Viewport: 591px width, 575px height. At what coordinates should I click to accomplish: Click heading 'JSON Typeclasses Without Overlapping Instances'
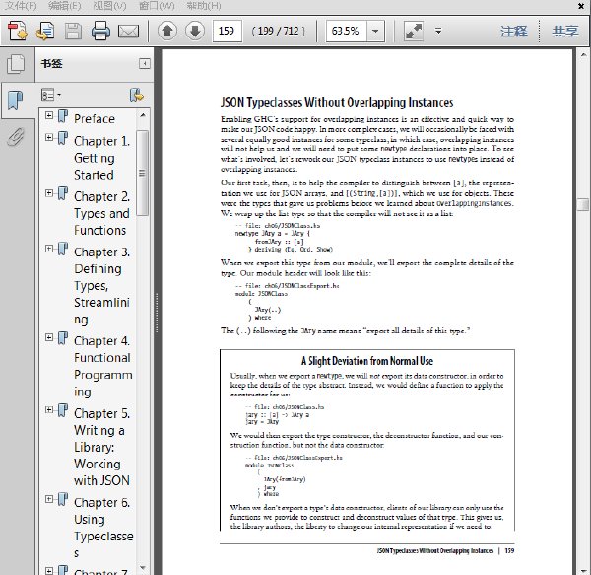(x=337, y=102)
